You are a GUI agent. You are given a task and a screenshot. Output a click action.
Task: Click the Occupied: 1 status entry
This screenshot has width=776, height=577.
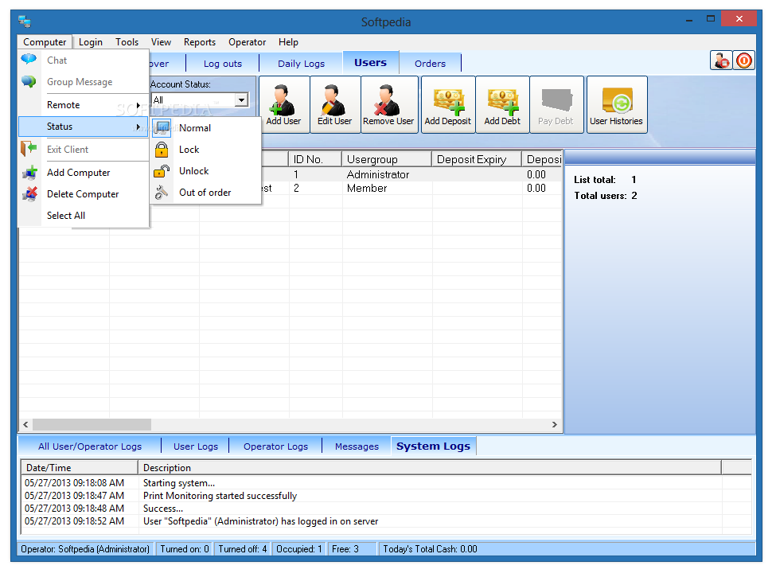click(299, 549)
